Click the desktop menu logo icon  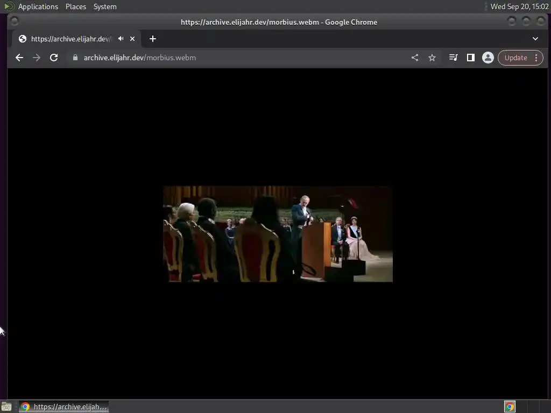[x=9, y=6]
